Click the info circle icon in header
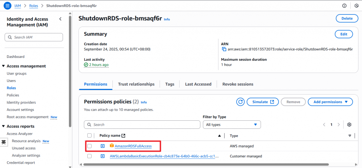Image resolution: width=362 pixels, height=168 pixels. click(x=344, y=6)
